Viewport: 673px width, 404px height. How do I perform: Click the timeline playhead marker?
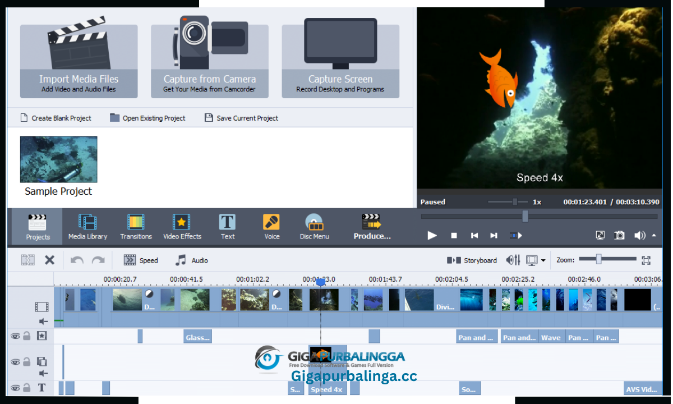click(321, 282)
